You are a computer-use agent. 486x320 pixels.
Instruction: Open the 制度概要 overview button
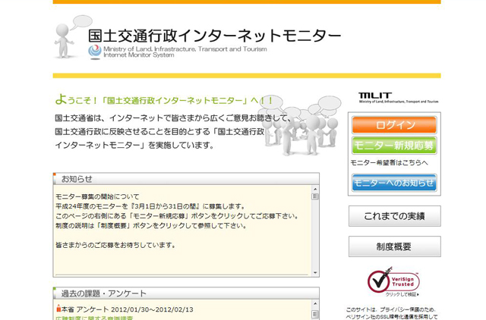(394, 246)
